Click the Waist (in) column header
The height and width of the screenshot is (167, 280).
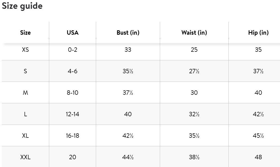(194, 33)
